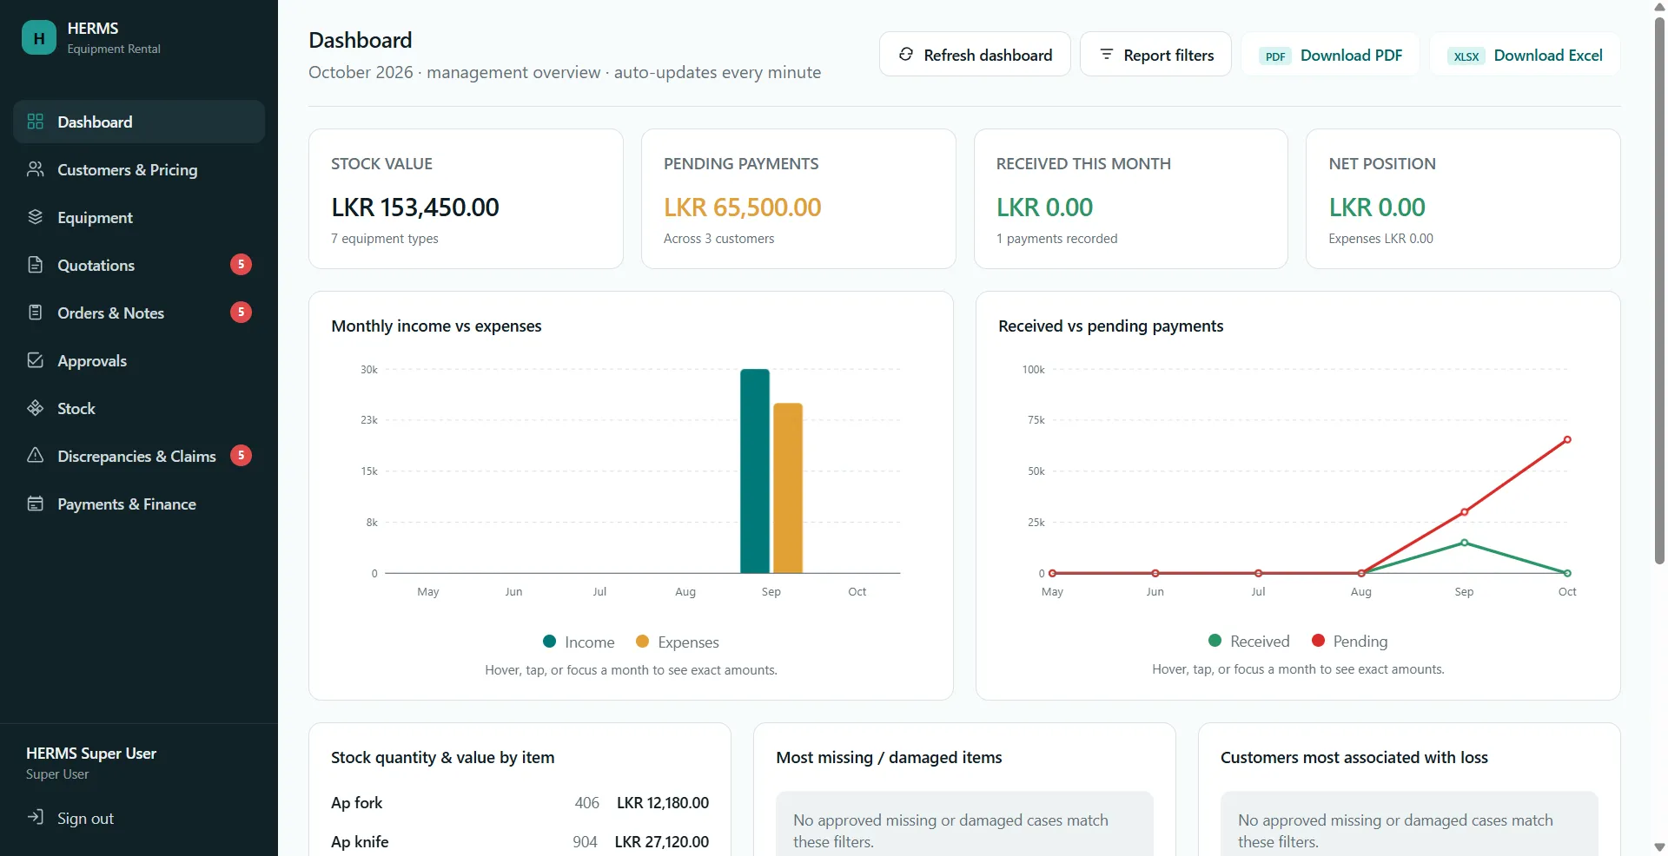Click the Sep expenses orange bar
Screen dimensions: 1668x856
click(788, 488)
